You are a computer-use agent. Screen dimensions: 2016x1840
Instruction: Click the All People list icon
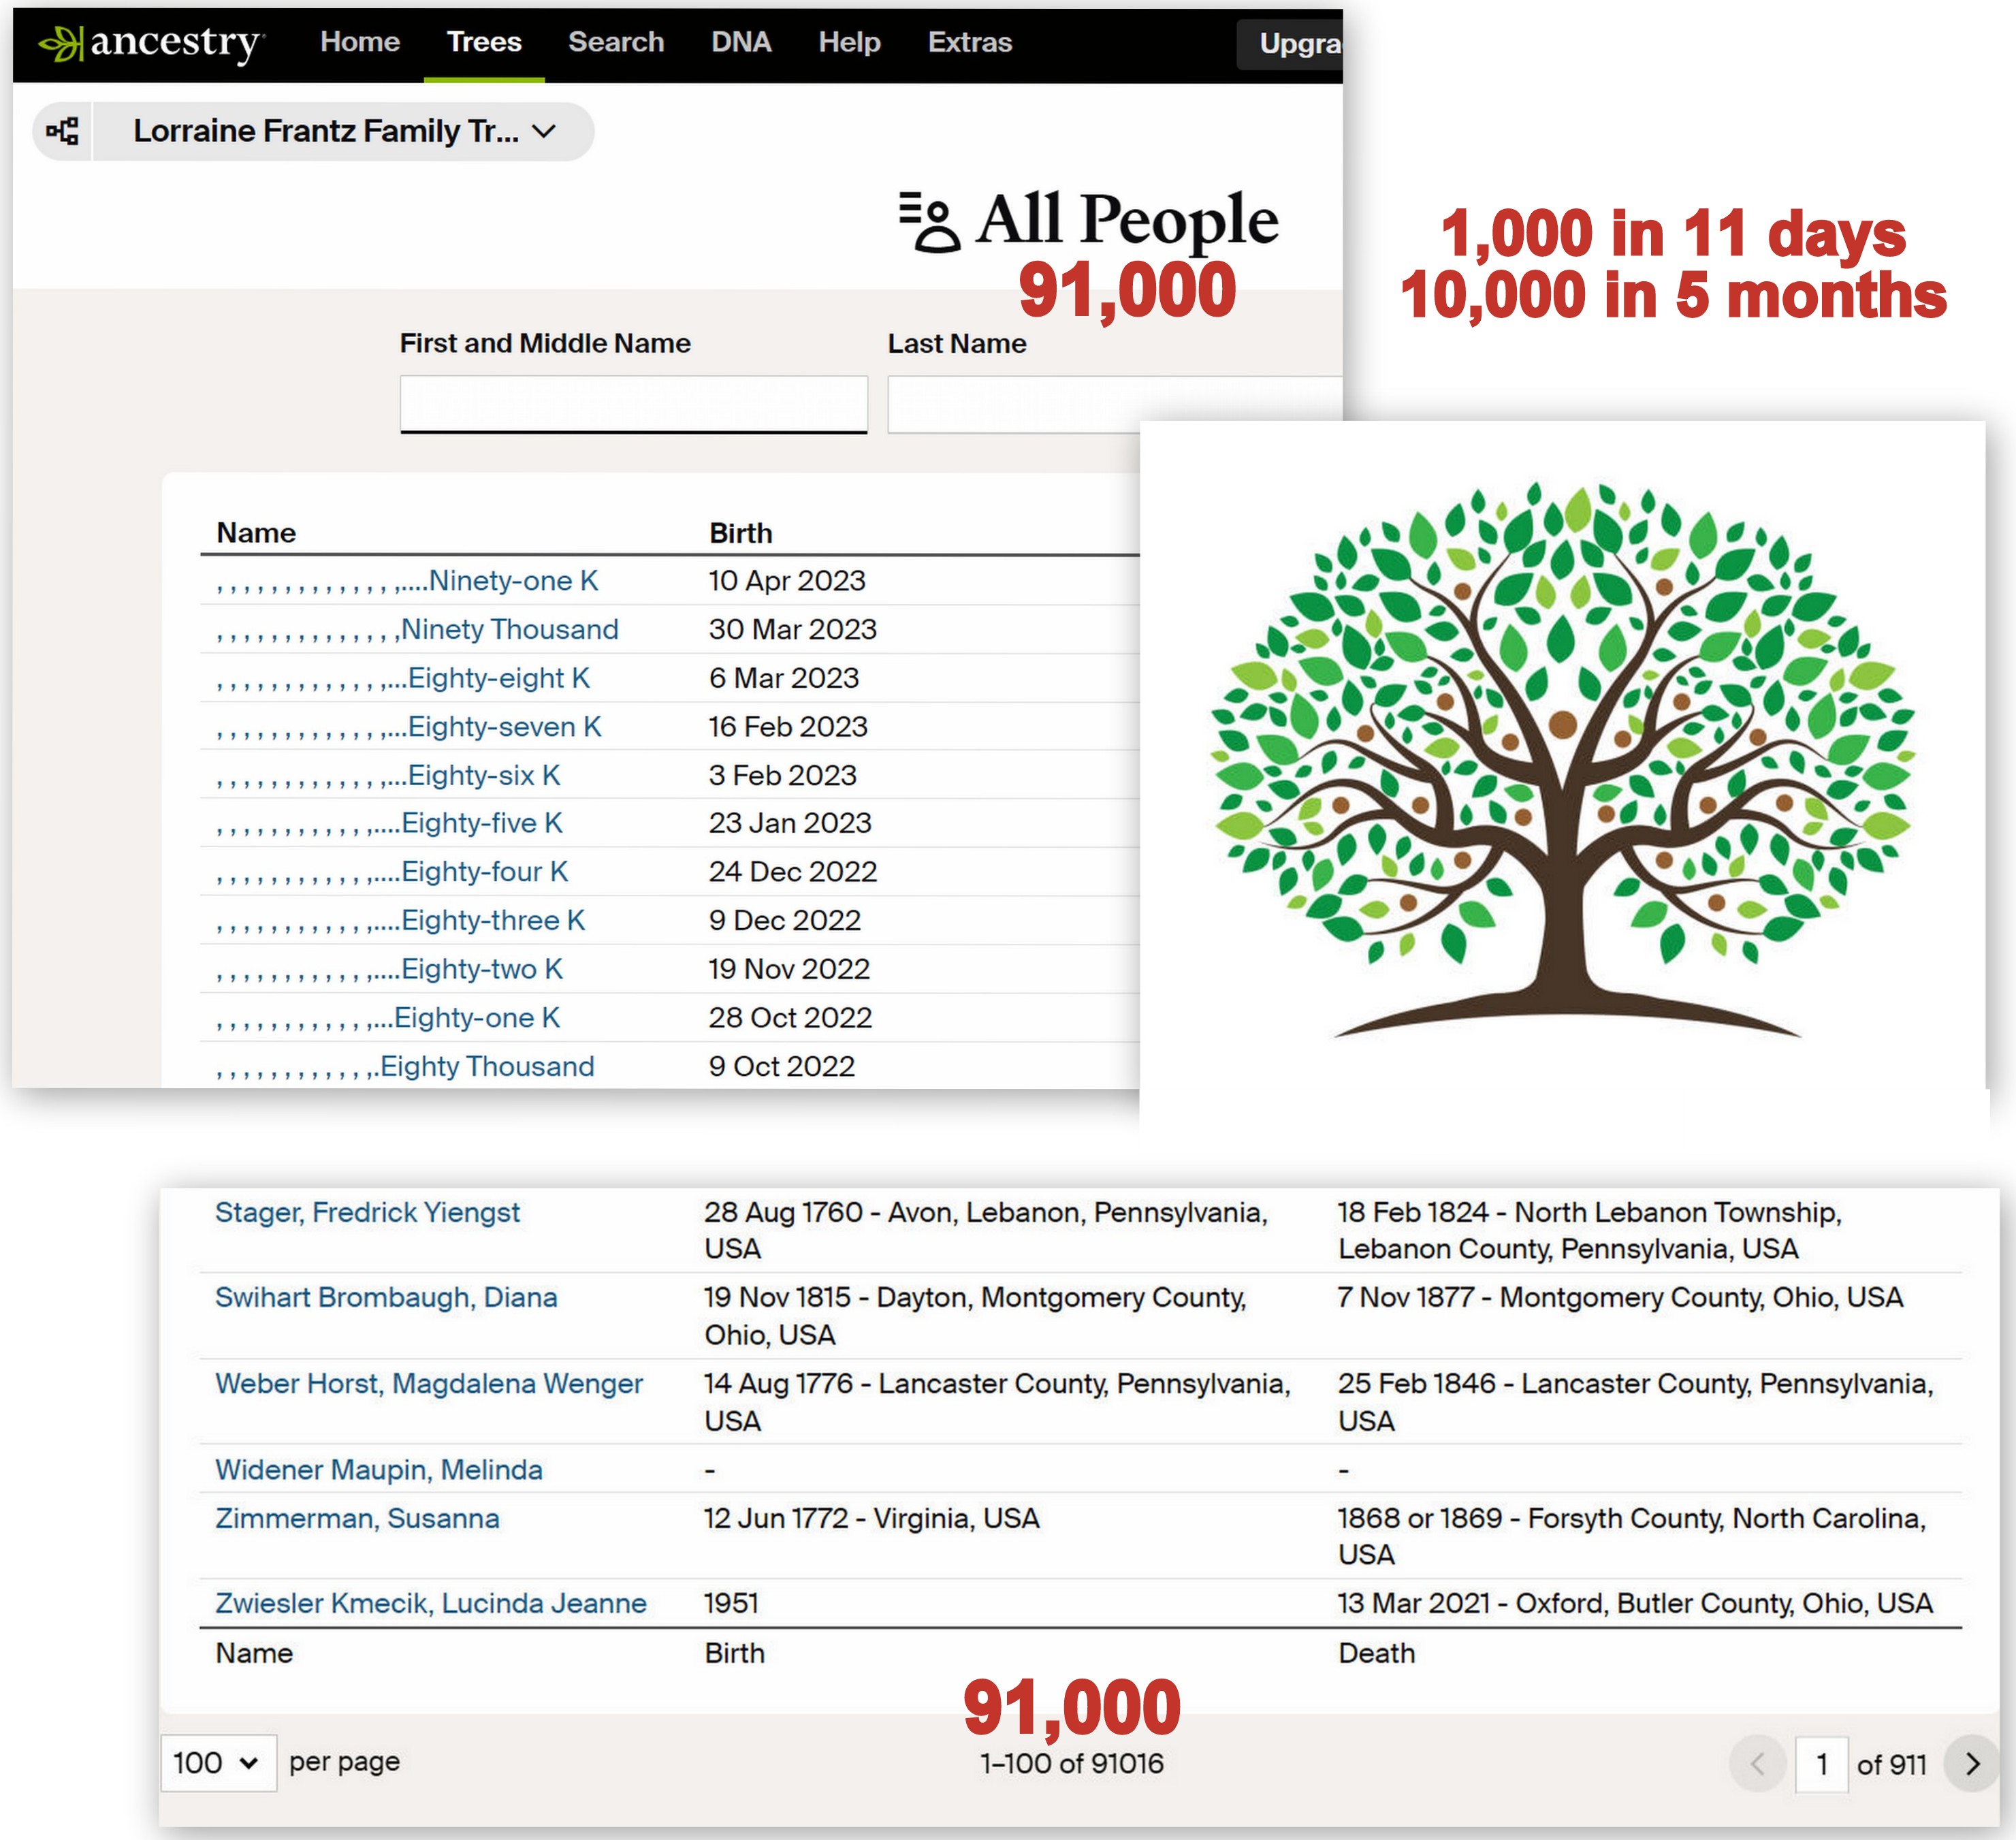(929, 222)
